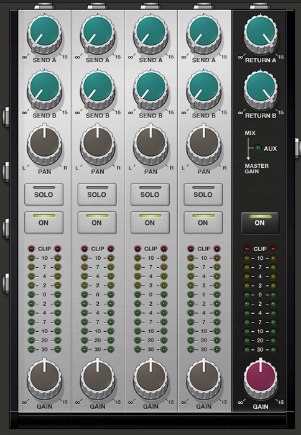
Task: Click the Solo button on channel four
Action: (x=203, y=195)
